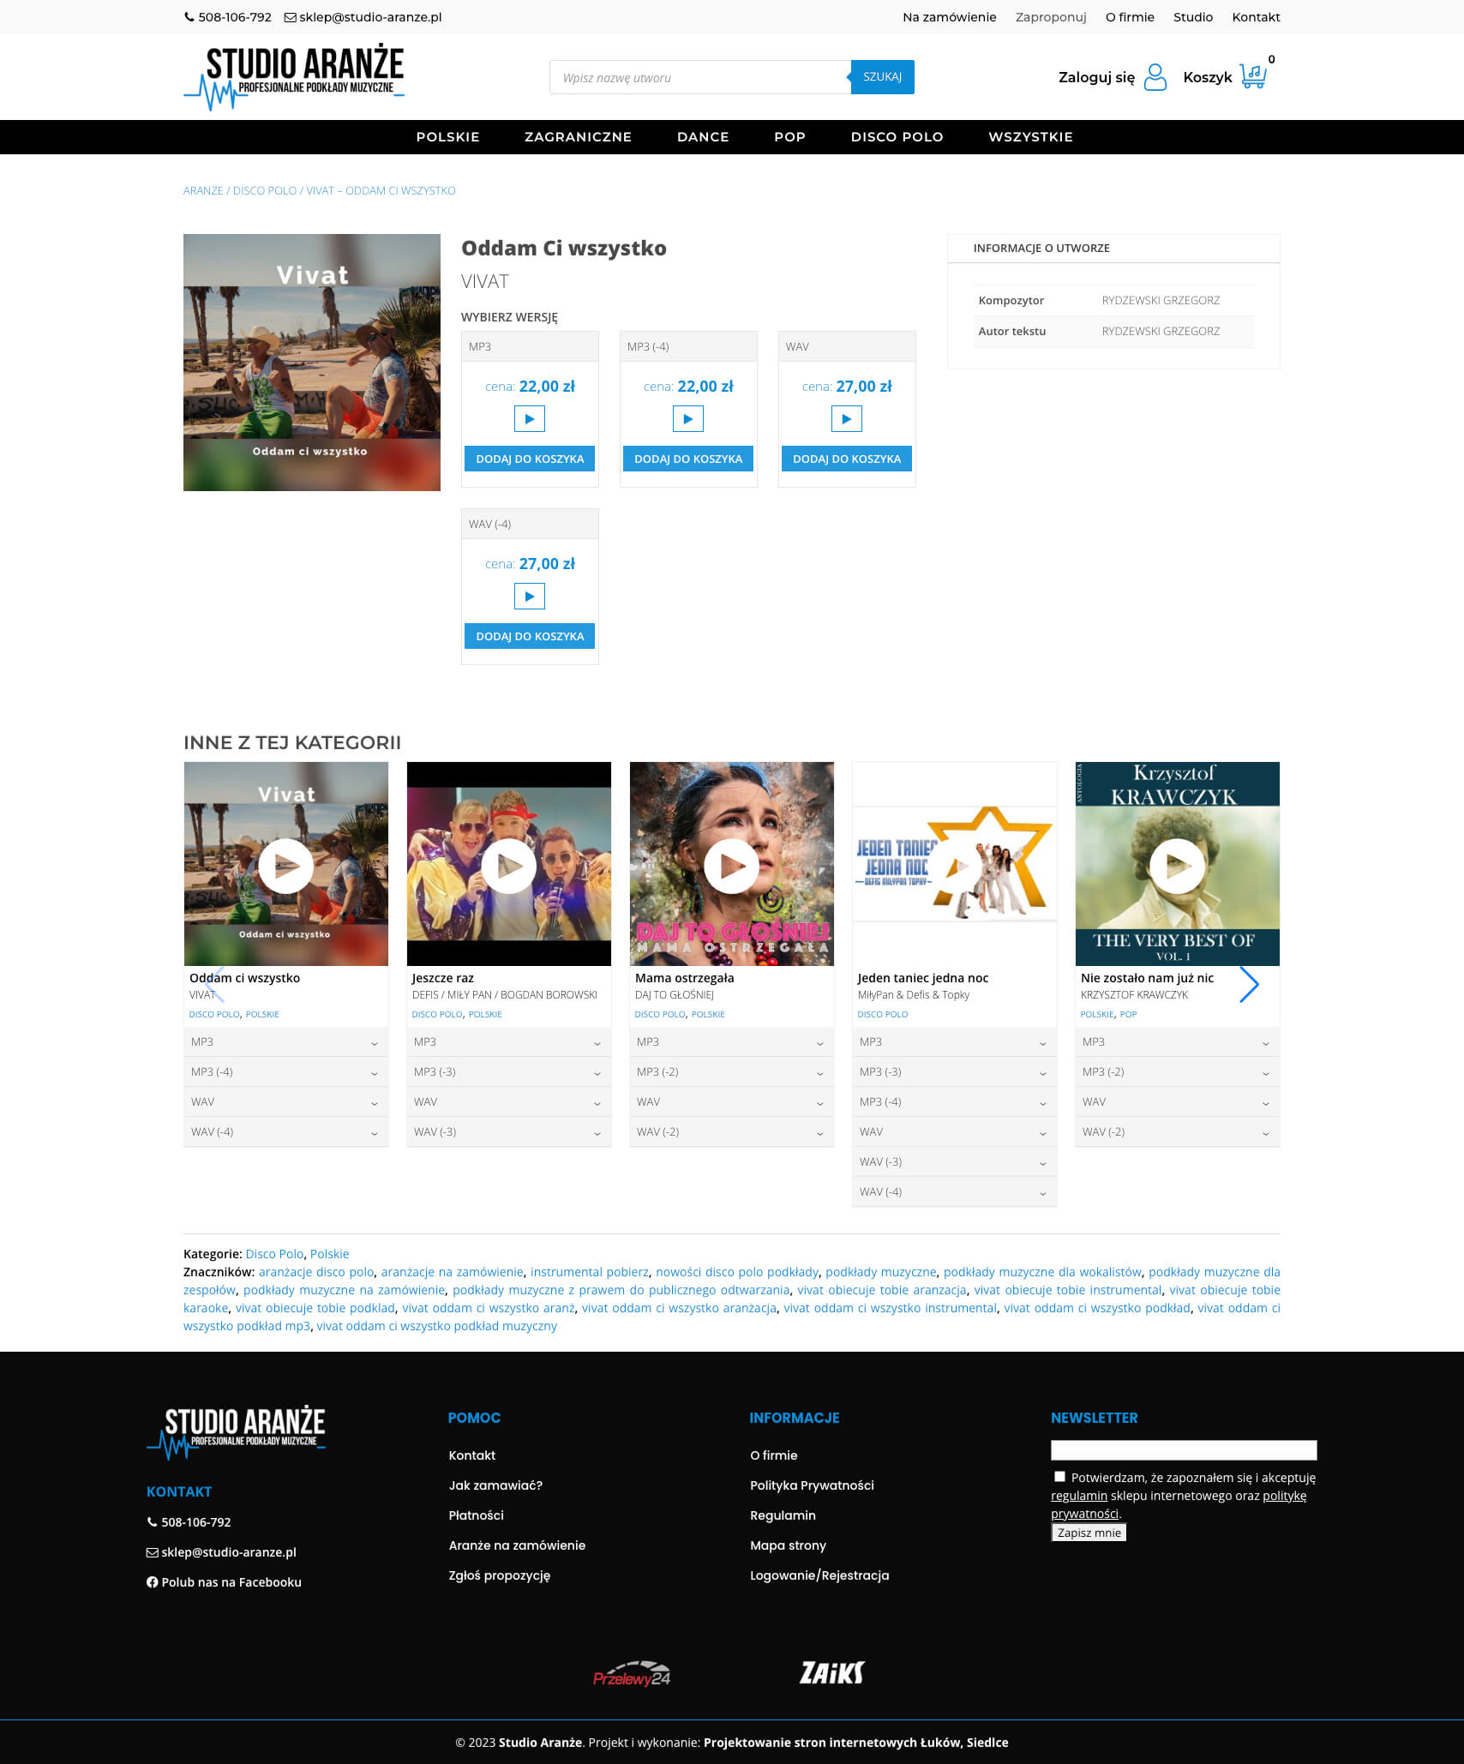Play the WAV (-4) version preview
Viewport: 1464px width, 1764px height.
pyautogui.click(x=529, y=597)
